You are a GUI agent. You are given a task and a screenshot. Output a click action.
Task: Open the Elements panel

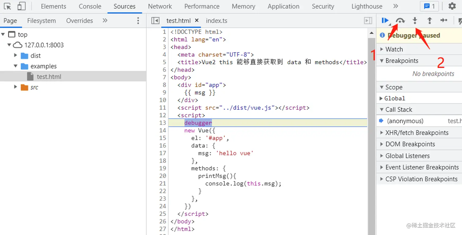53,6
